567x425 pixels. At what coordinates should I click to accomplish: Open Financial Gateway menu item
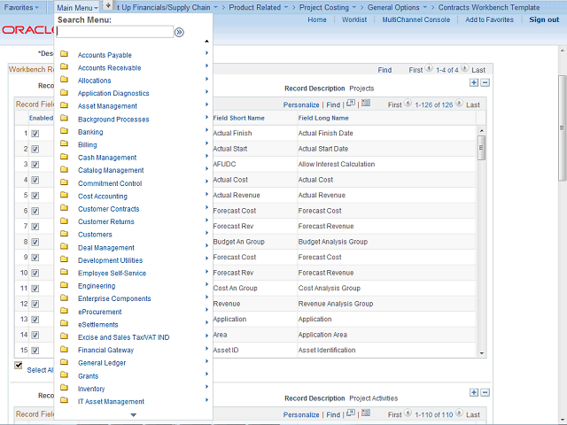[106, 351]
